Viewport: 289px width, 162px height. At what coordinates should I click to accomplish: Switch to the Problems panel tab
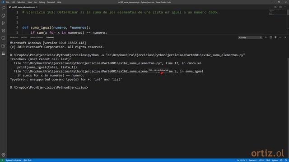coord(14,37)
